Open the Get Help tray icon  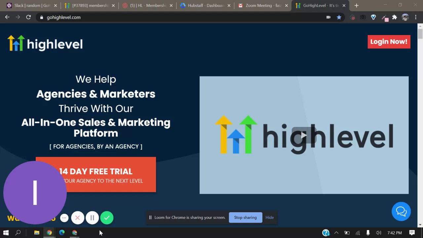326,233
